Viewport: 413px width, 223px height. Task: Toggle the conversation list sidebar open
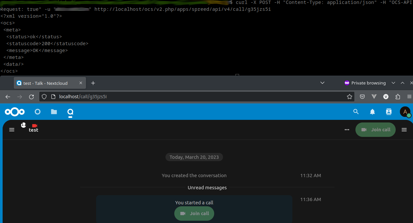point(12,130)
